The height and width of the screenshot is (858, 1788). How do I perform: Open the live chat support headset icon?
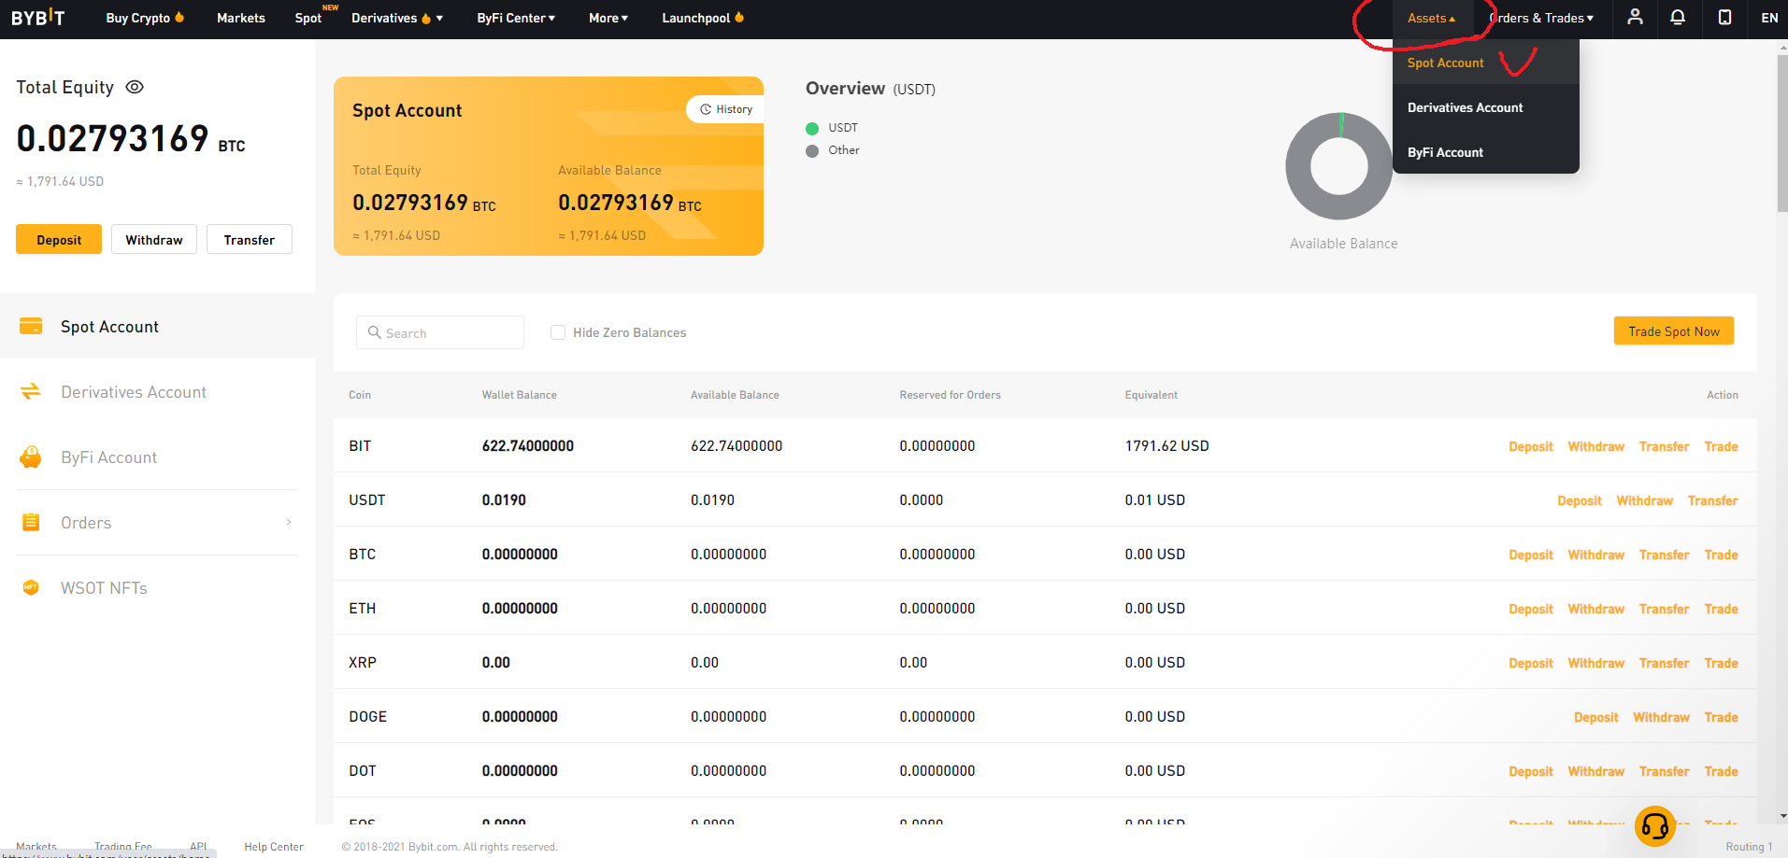tap(1654, 826)
